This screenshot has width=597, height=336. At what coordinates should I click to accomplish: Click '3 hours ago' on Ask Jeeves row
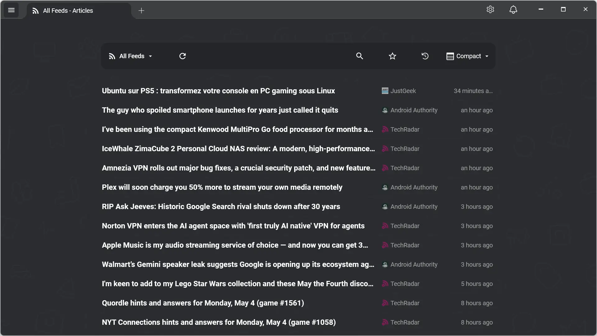coord(477,207)
